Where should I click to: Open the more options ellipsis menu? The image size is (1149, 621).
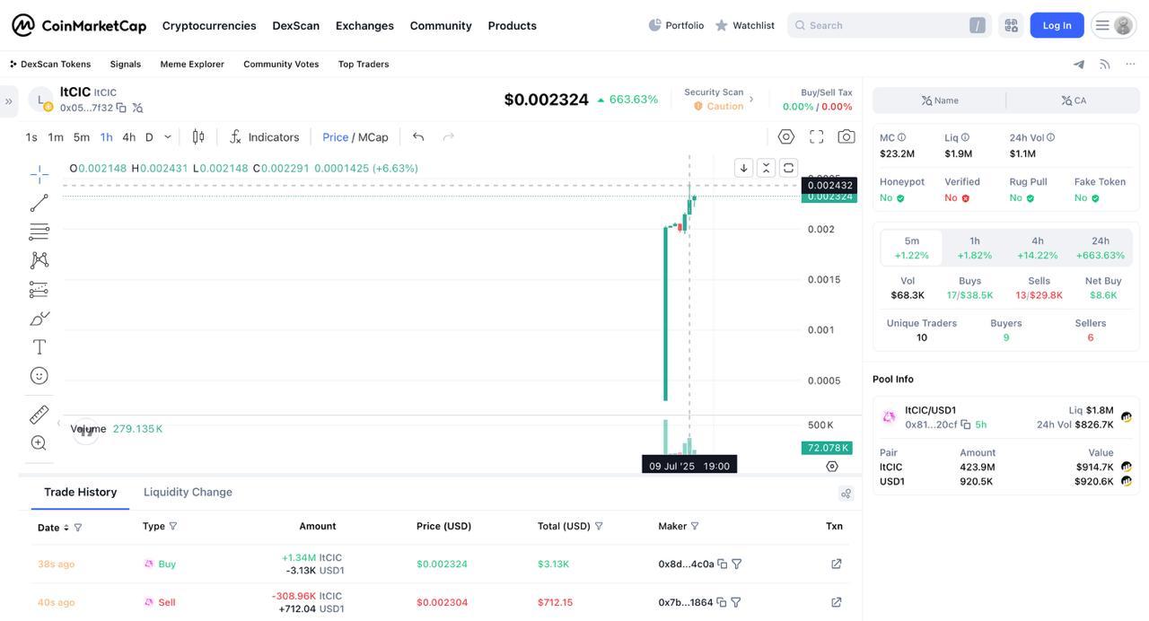(1130, 64)
